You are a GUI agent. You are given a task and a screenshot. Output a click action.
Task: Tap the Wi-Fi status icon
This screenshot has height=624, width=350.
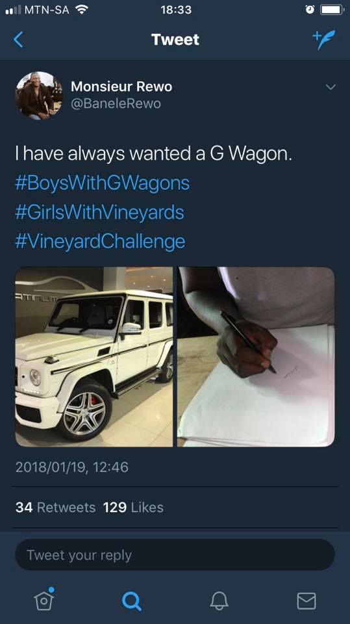[82, 10]
